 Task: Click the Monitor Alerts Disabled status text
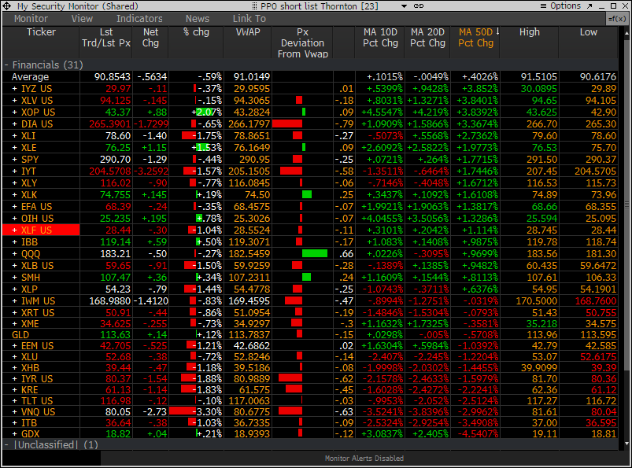pyautogui.click(x=364, y=459)
